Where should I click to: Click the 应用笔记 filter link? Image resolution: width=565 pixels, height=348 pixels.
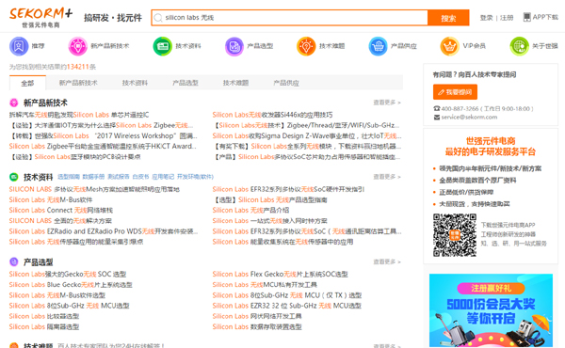point(163,177)
